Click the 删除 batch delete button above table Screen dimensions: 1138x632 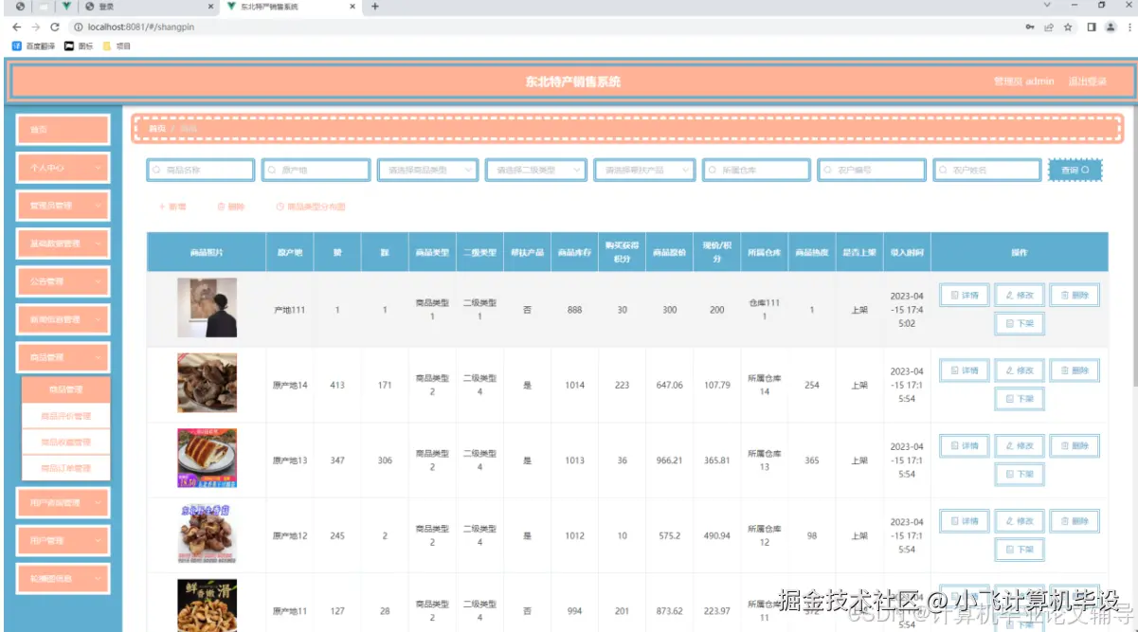click(x=231, y=207)
